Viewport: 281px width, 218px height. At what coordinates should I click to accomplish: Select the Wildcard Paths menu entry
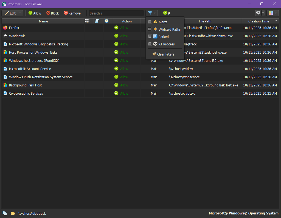pos(165,29)
